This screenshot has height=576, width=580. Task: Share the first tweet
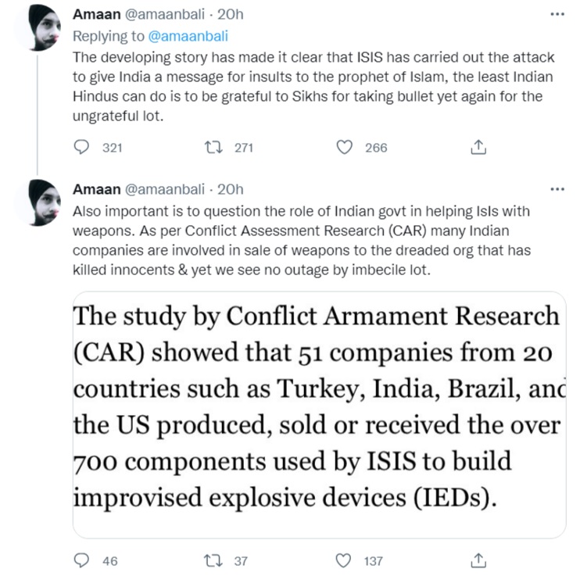click(x=479, y=147)
